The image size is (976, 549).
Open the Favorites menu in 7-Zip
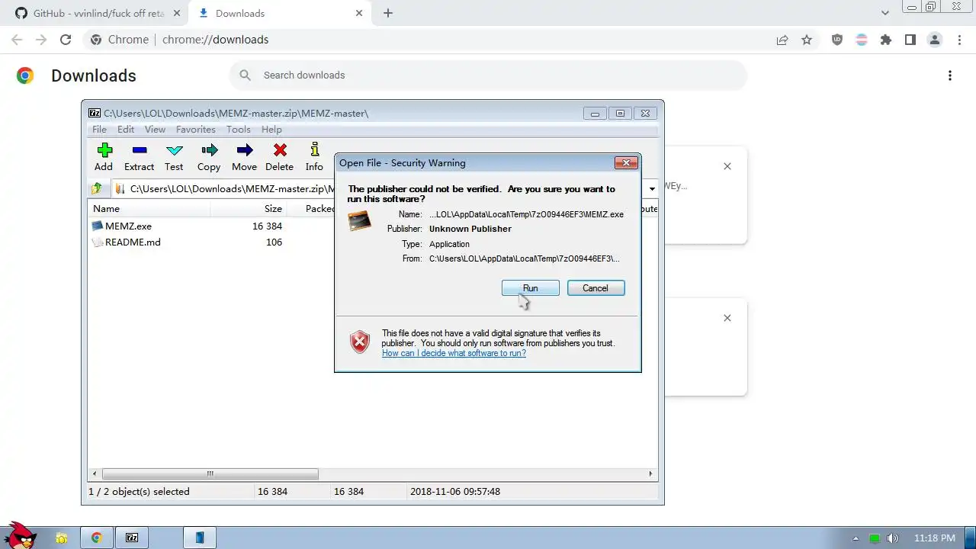click(196, 130)
